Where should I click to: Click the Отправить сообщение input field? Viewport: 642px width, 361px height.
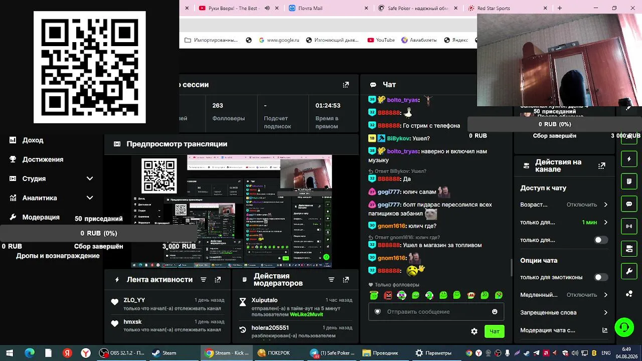pyautogui.click(x=436, y=312)
